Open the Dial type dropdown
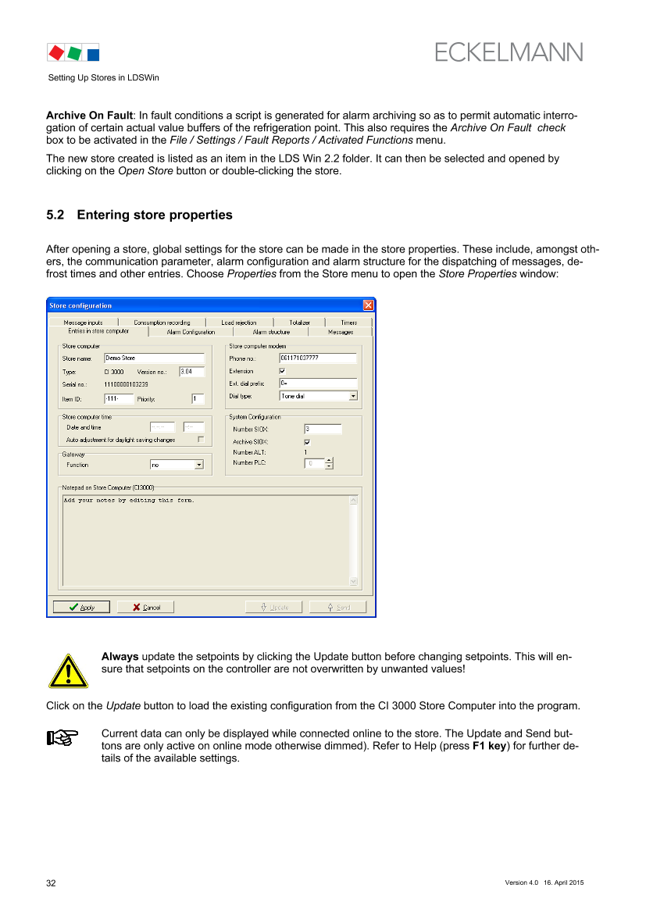This screenshot has height=913, width=646. click(x=353, y=397)
